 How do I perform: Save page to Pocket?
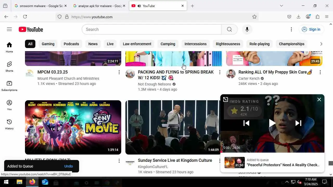pos(289,17)
